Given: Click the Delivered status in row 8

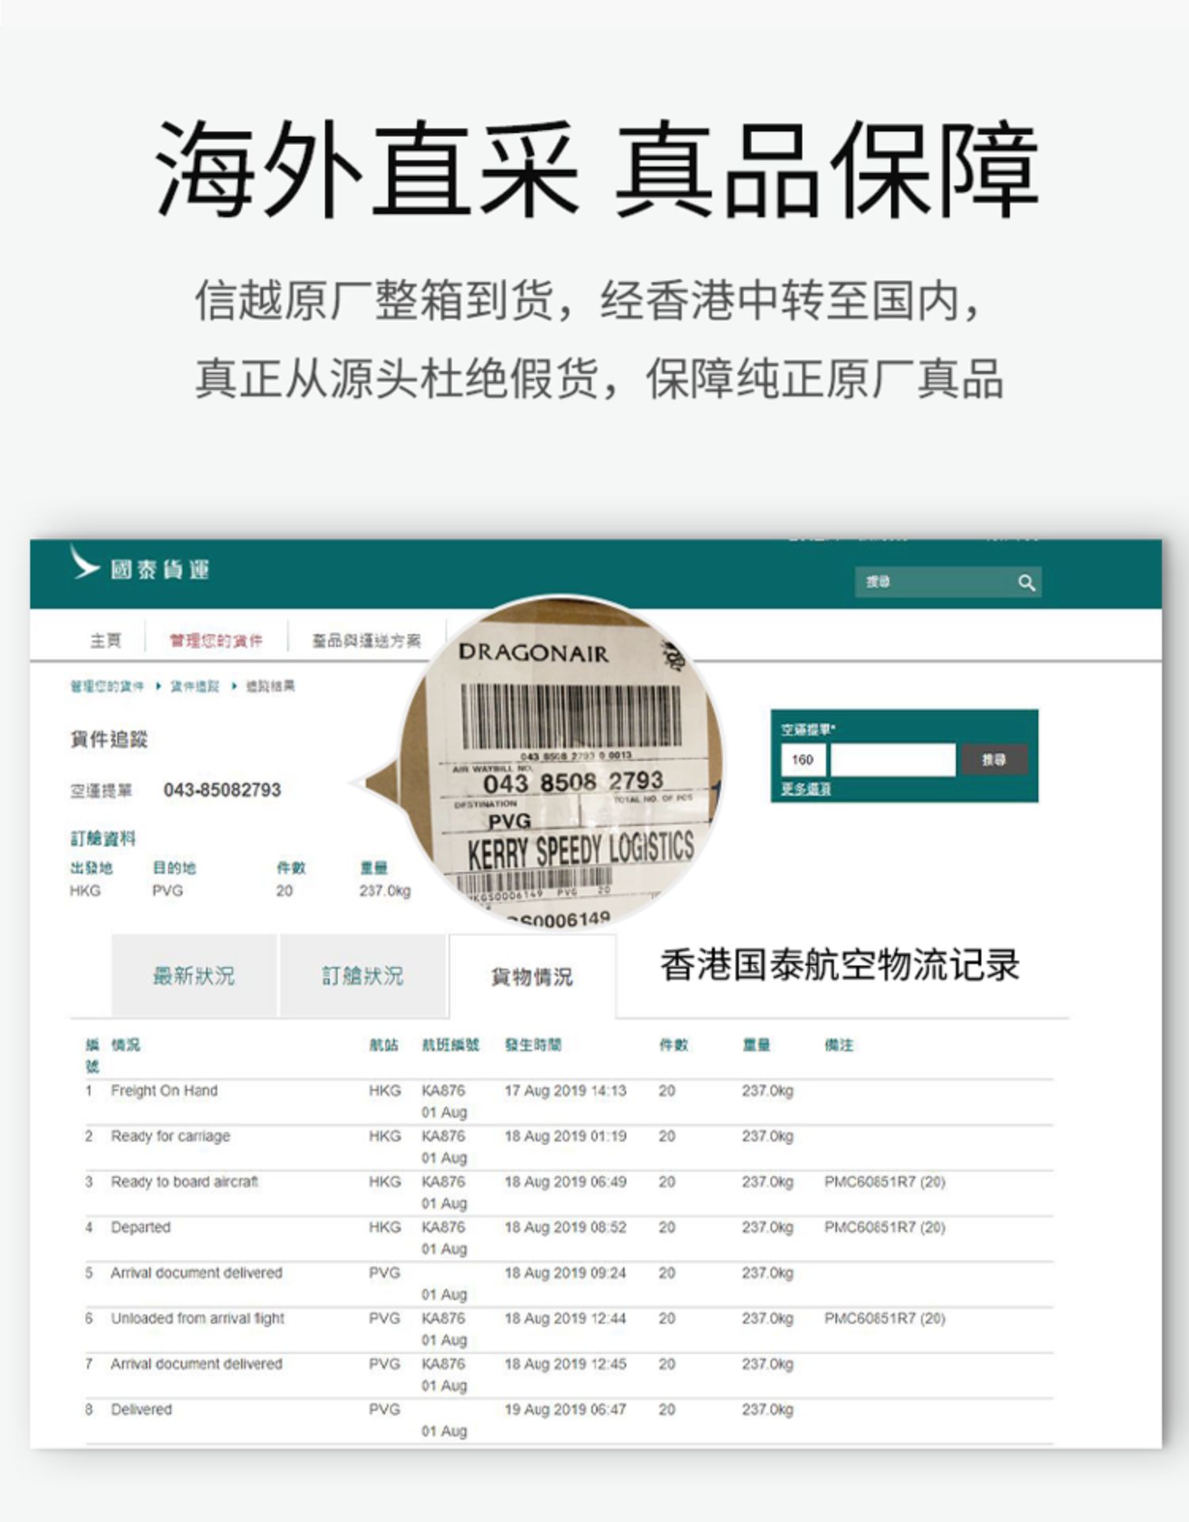Looking at the screenshot, I should [x=141, y=1409].
